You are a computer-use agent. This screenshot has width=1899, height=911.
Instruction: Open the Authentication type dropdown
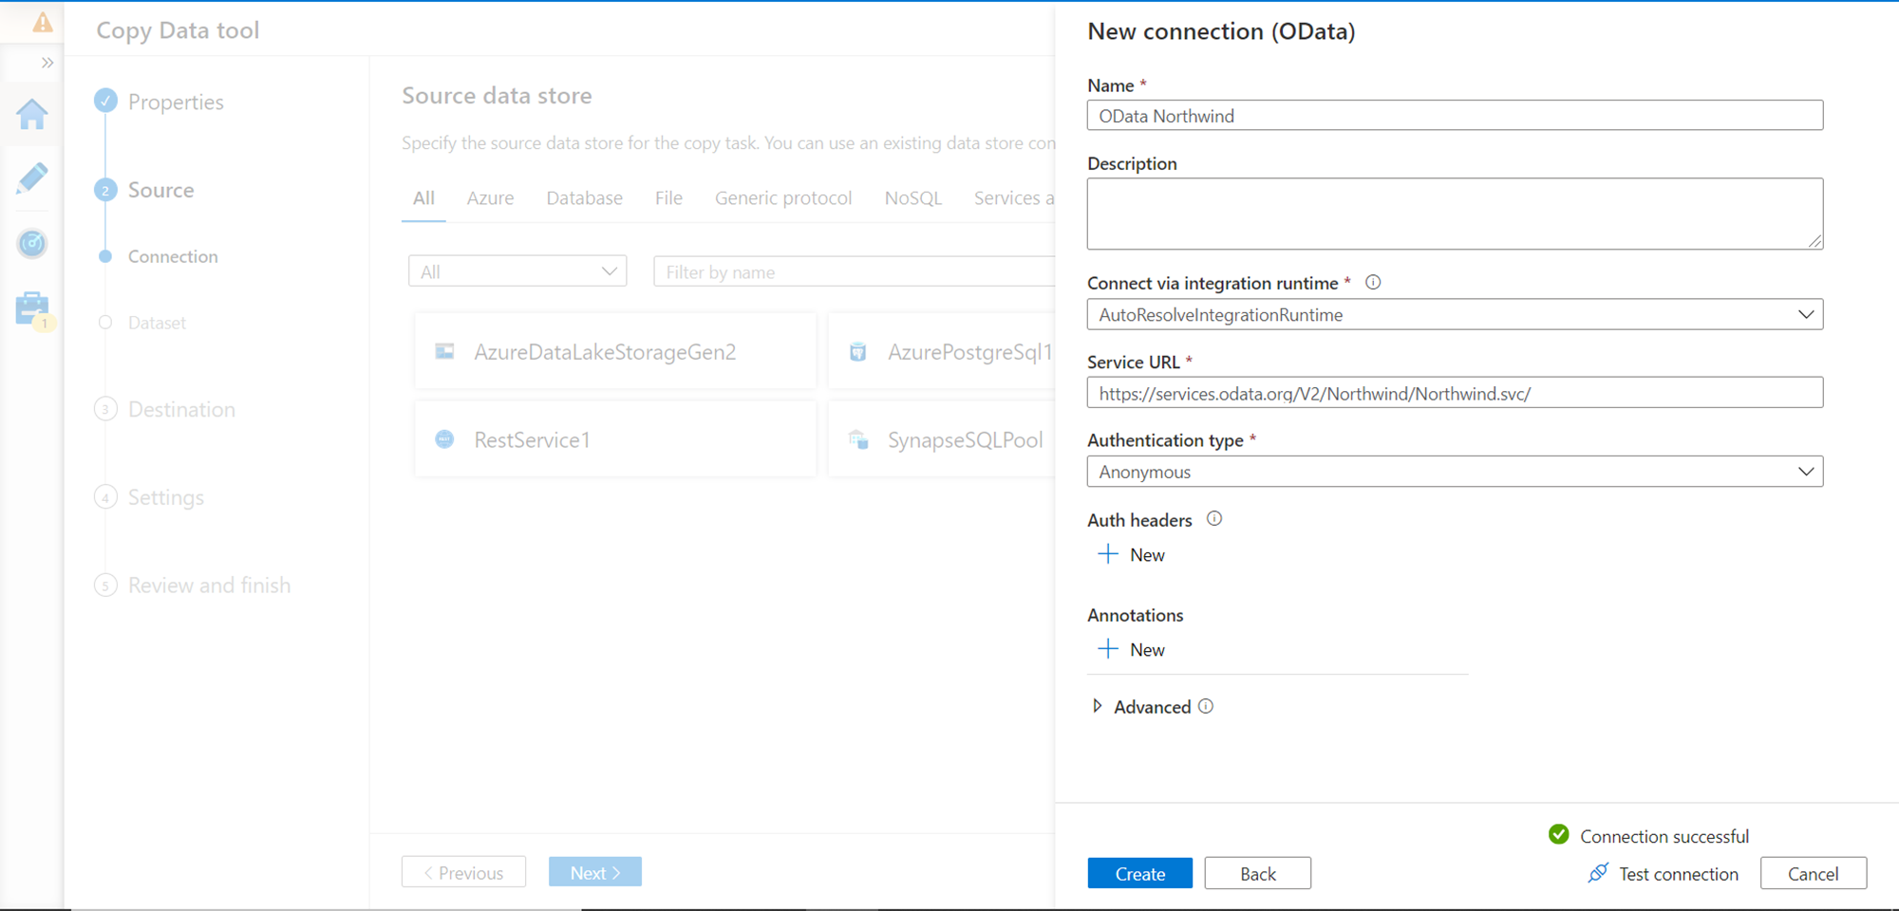1454,472
